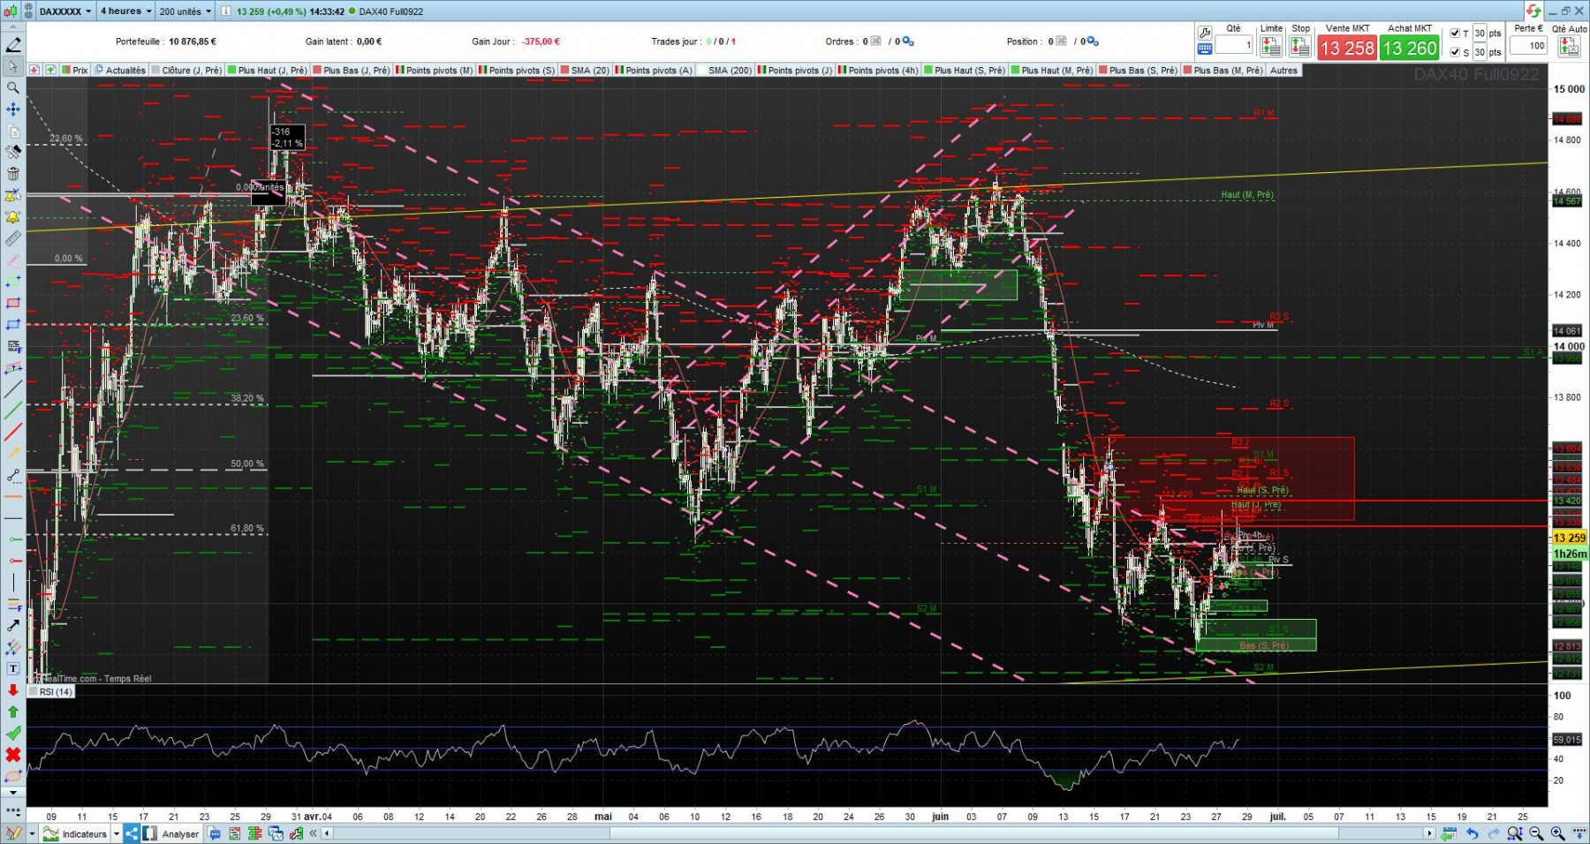
Task: Open the DAXXXXX instrument dropdown
Action: [x=64, y=11]
